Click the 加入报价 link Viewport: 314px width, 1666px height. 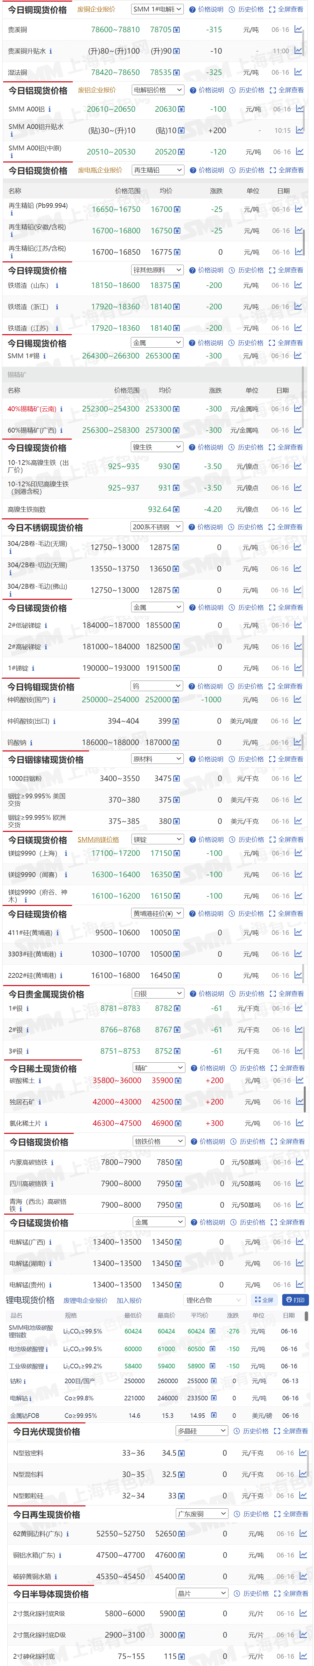point(129,1300)
